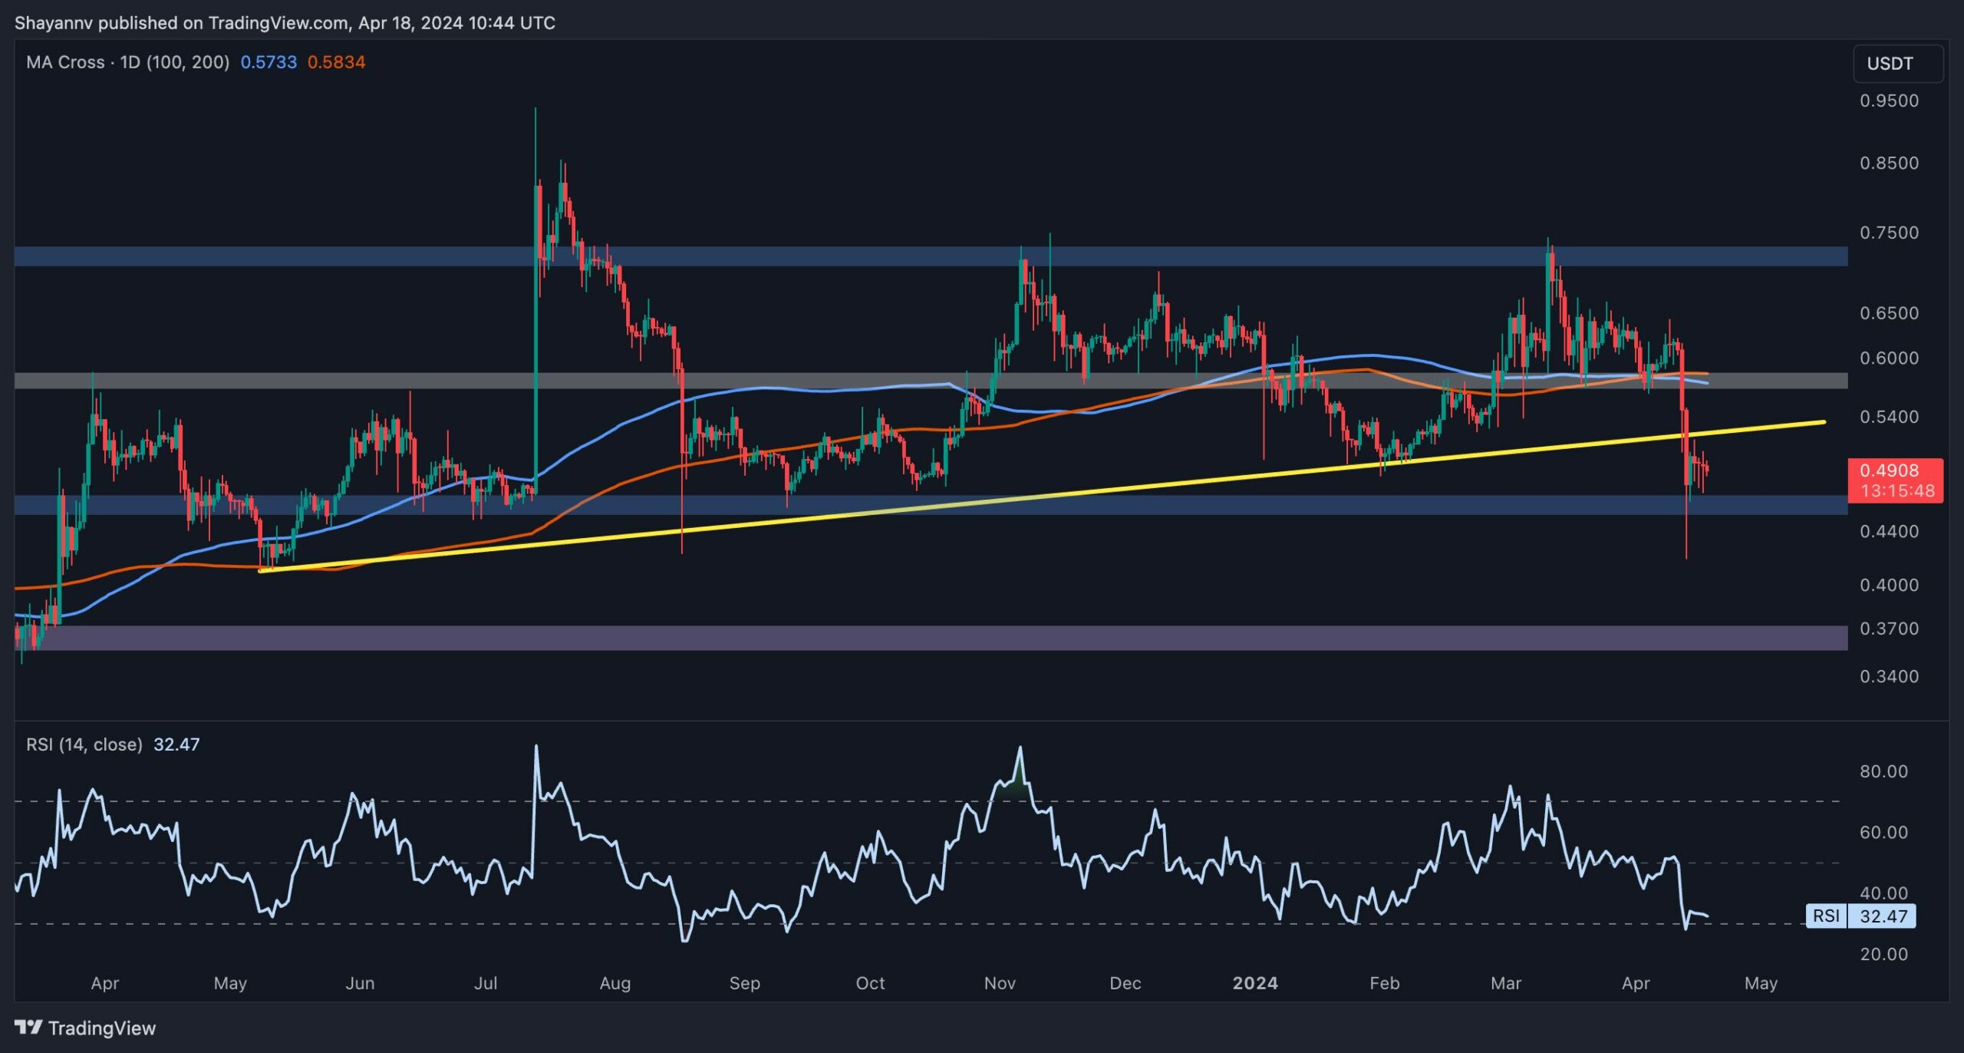Click the July price spike candle wick
This screenshot has height=1053, width=1964.
(535, 142)
